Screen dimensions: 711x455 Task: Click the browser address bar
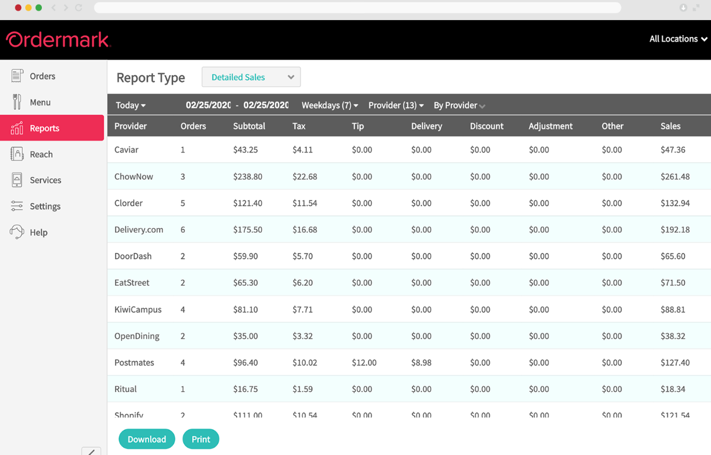point(355,7)
